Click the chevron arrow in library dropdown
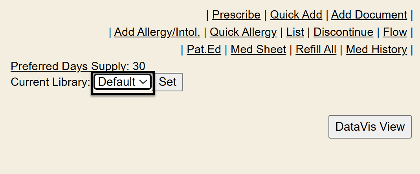Screen dimensions: 420x174 point(144,82)
